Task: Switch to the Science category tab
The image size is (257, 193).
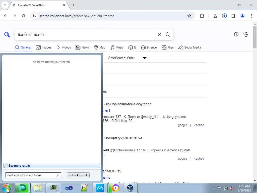Action: pos(149,47)
